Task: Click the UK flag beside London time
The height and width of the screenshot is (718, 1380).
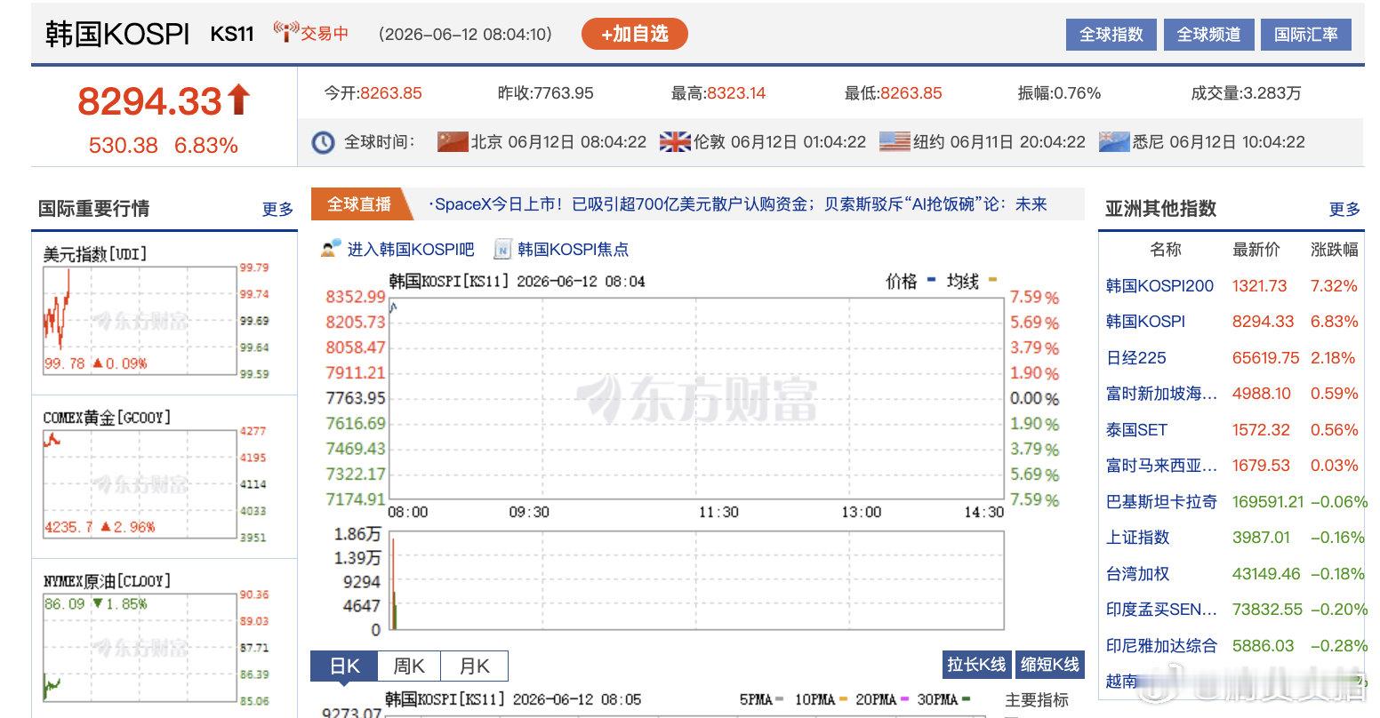Action: [x=675, y=141]
